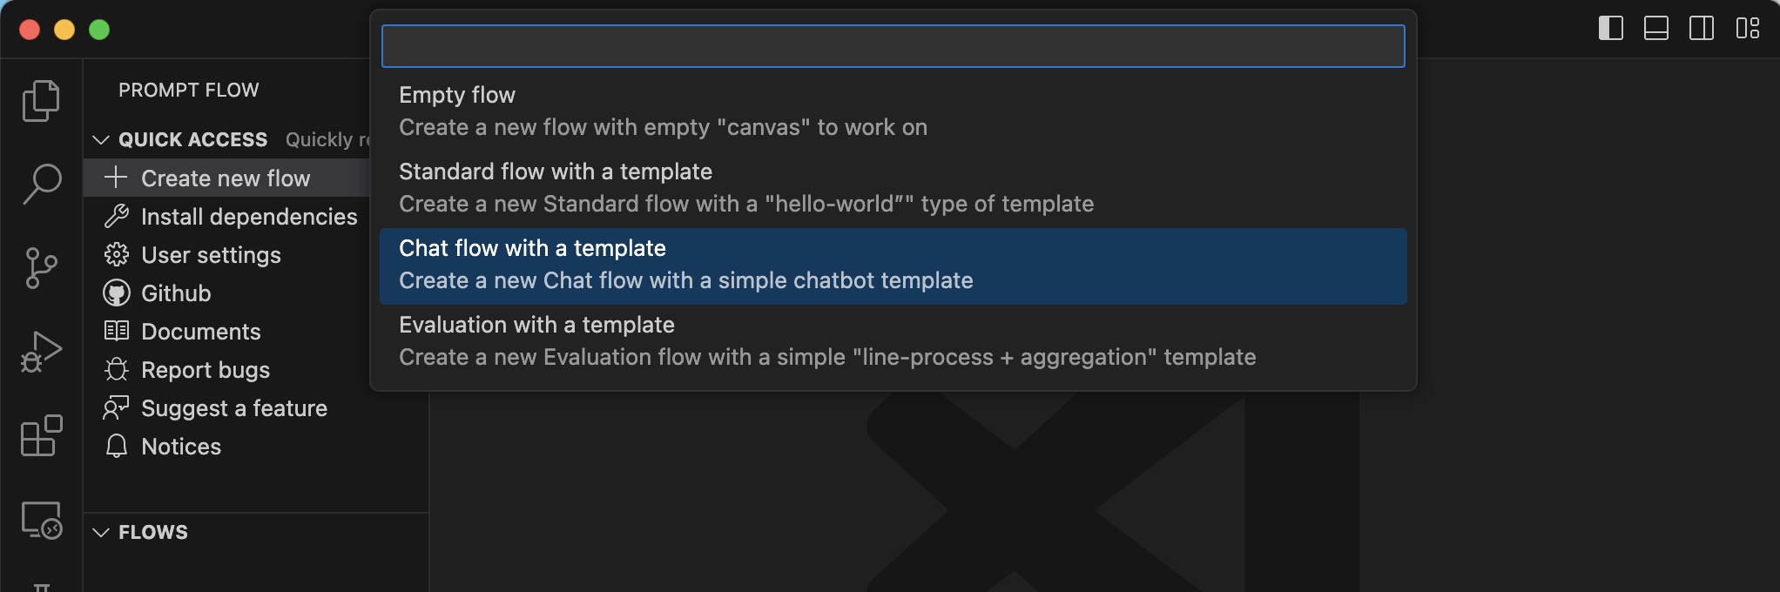Image resolution: width=1780 pixels, height=592 pixels.
Task: Open the Explorer view icon
Action: [x=41, y=101]
